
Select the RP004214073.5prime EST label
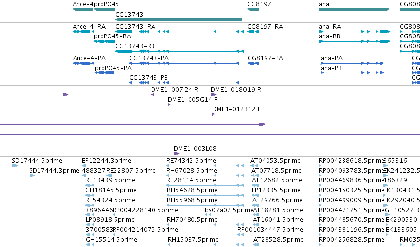pos(145,230)
